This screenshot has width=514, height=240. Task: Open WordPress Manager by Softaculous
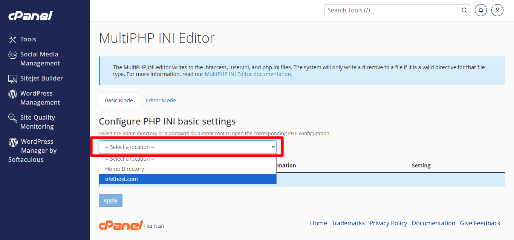click(x=32, y=150)
